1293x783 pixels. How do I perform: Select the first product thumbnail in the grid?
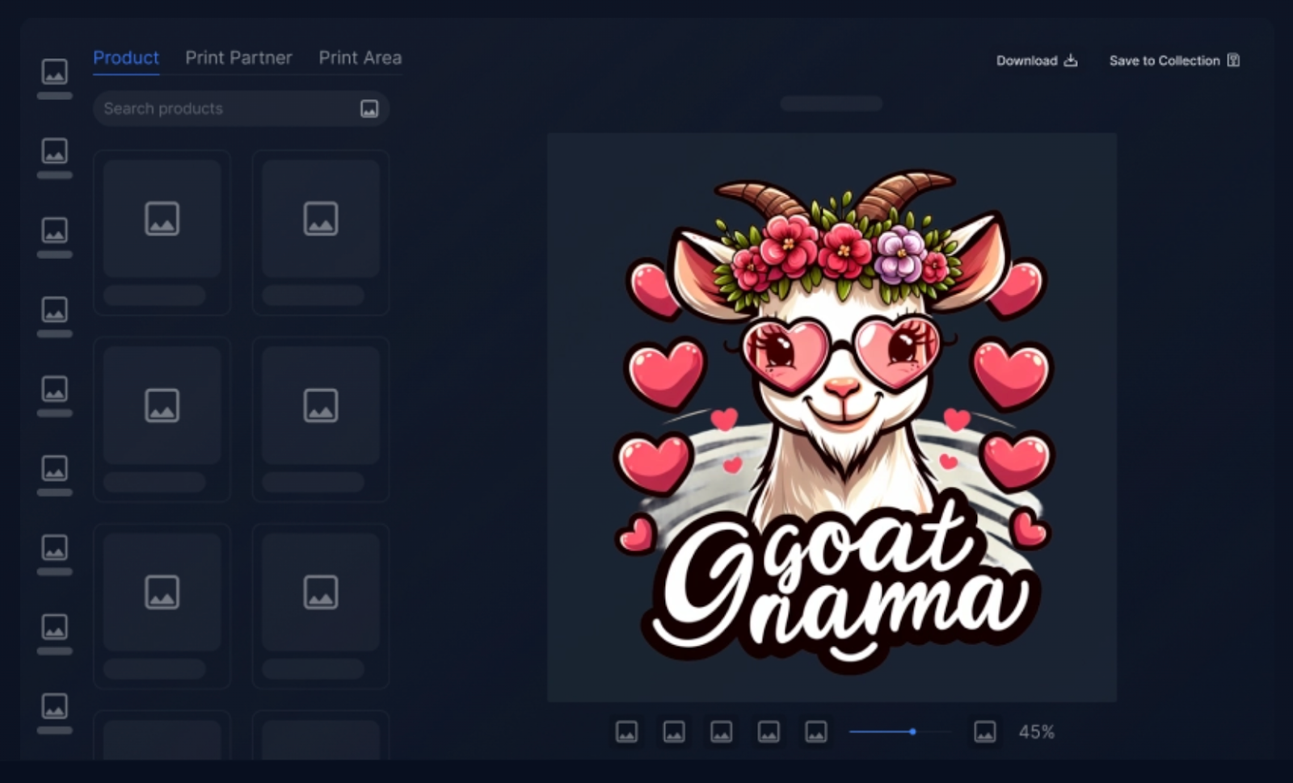(x=162, y=220)
